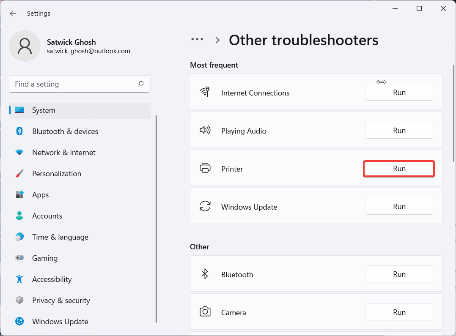Image resolution: width=456 pixels, height=336 pixels.
Task: Click the search magnifier icon
Action: (141, 84)
